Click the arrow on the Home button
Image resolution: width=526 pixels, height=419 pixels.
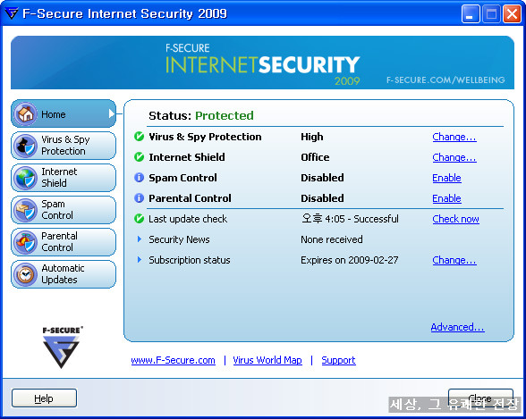tap(112, 113)
